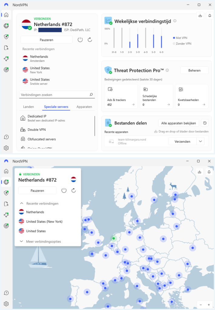Open Meshnet icon in top window sidebar
This screenshot has width=215, height=310.
(6, 58)
